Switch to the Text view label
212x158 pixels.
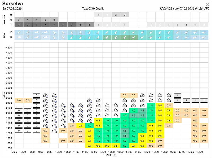point(85,8)
